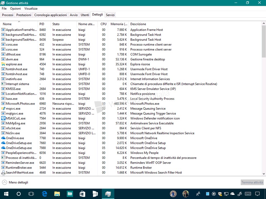The width and height of the screenshot is (266, 199).
Task: Sort by the Nome column header
Action: pos(19,24)
